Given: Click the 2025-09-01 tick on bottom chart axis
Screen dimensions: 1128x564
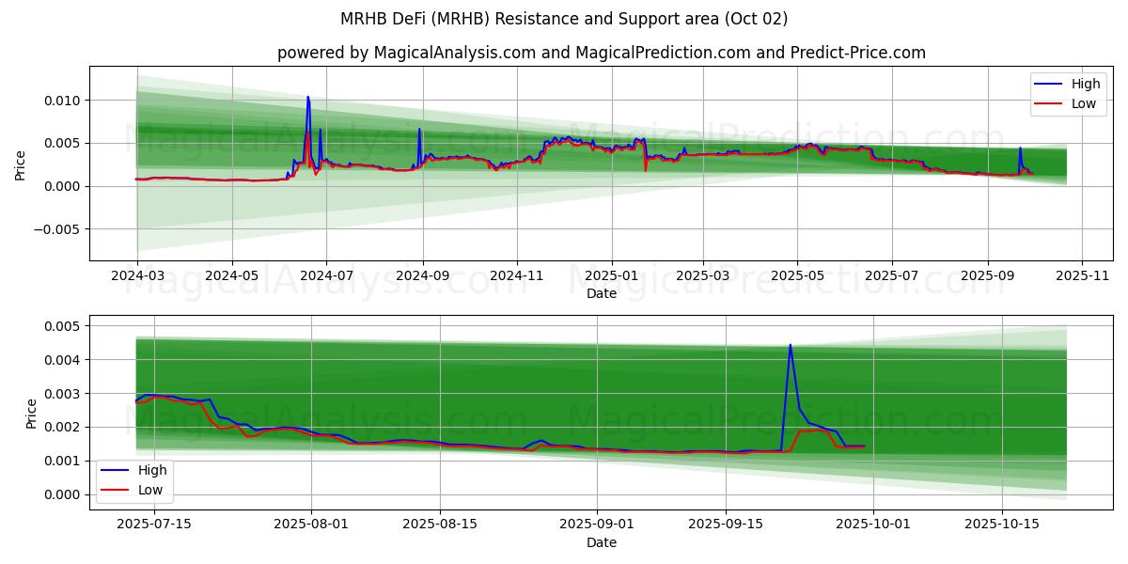Looking at the screenshot, I should tap(598, 522).
